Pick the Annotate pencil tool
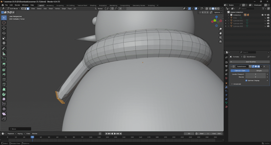The height and width of the screenshot is (145, 271). [4, 49]
